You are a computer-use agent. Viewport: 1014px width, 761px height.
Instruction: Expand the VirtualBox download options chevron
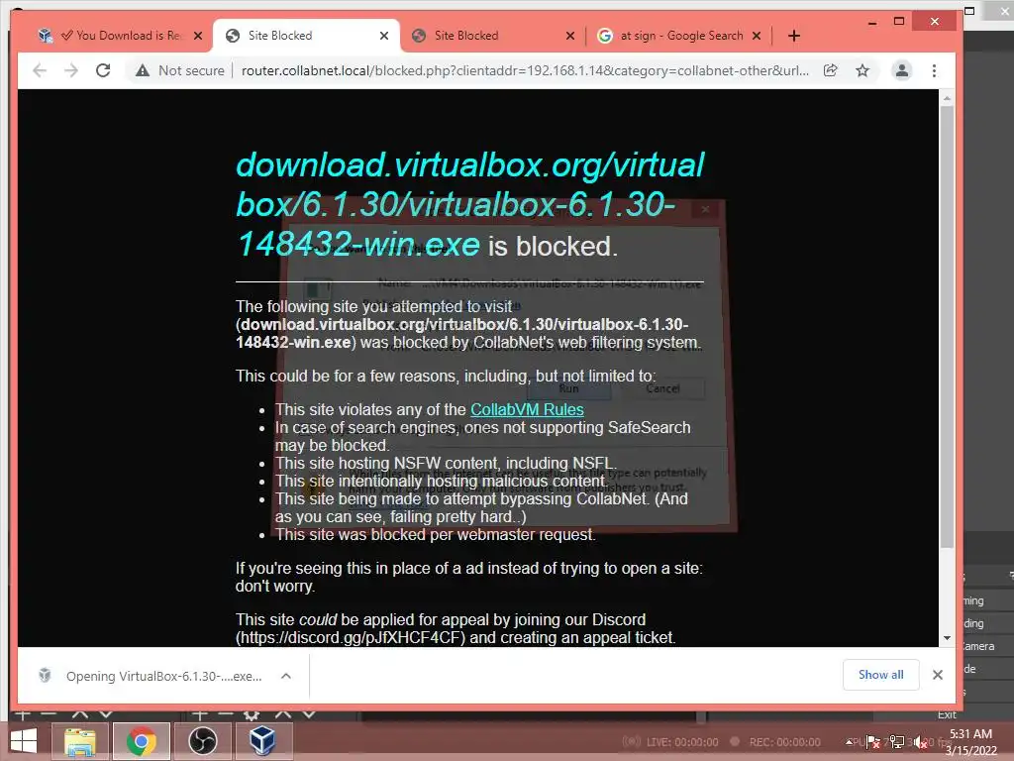pyautogui.click(x=286, y=676)
